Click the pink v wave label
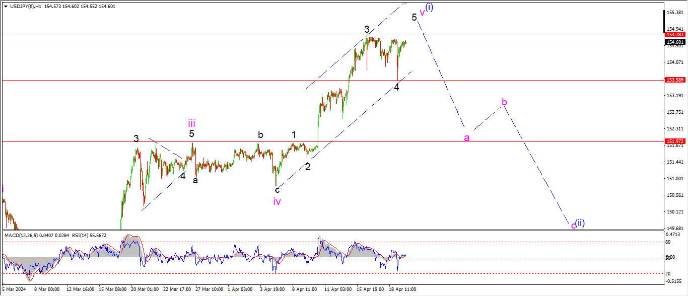 [422, 13]
